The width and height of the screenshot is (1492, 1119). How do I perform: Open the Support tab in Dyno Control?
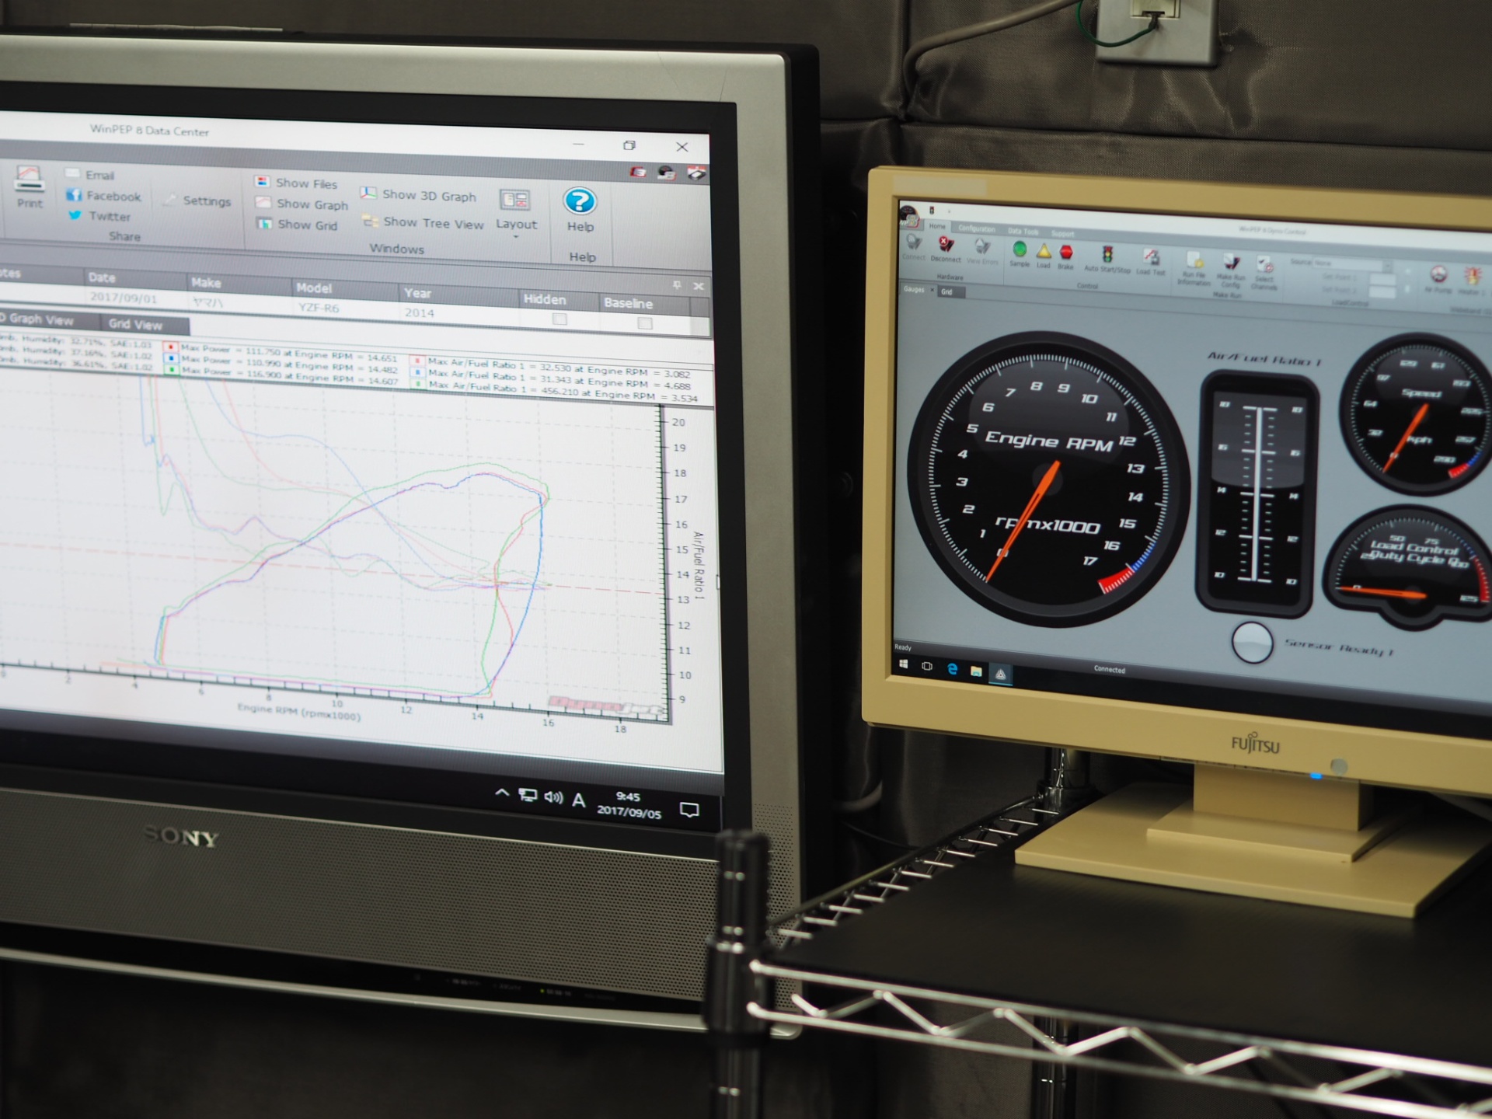pos(1062,233)
